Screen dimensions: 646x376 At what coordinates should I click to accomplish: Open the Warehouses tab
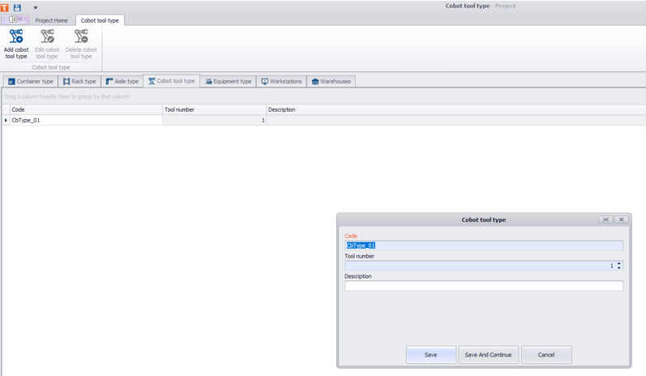click(332, 82)
